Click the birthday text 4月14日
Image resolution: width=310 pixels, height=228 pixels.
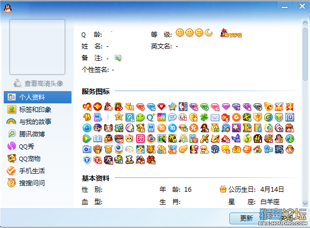point(272,190)
